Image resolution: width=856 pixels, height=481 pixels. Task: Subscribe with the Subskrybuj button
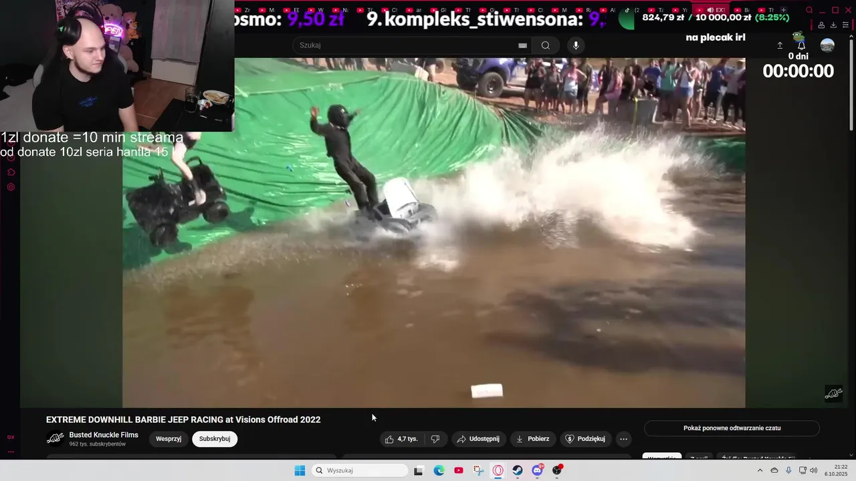215,439
